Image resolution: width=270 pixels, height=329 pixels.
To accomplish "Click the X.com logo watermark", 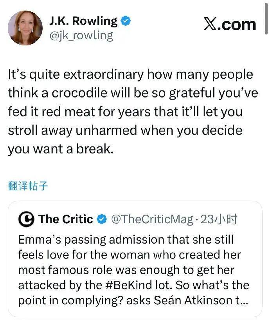I will pyautogui.click(x=230, y=24).
